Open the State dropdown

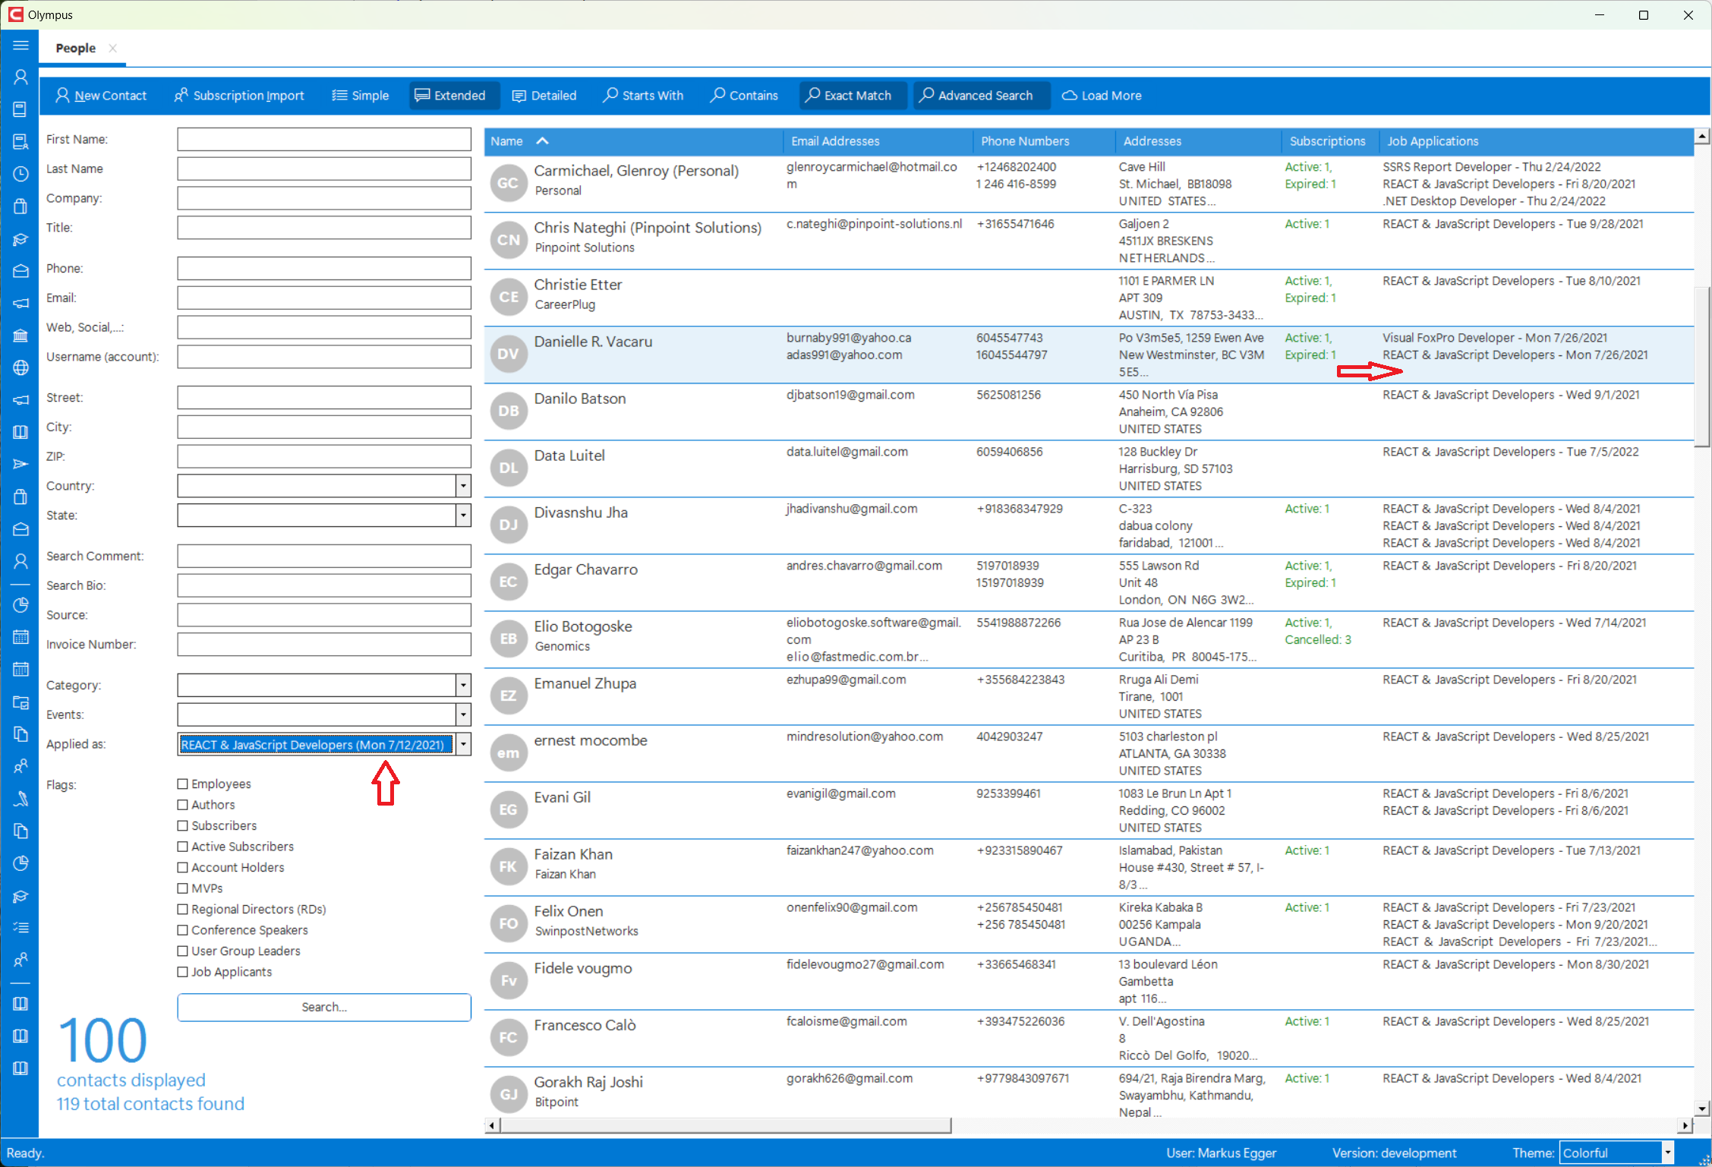coord(462,516)
